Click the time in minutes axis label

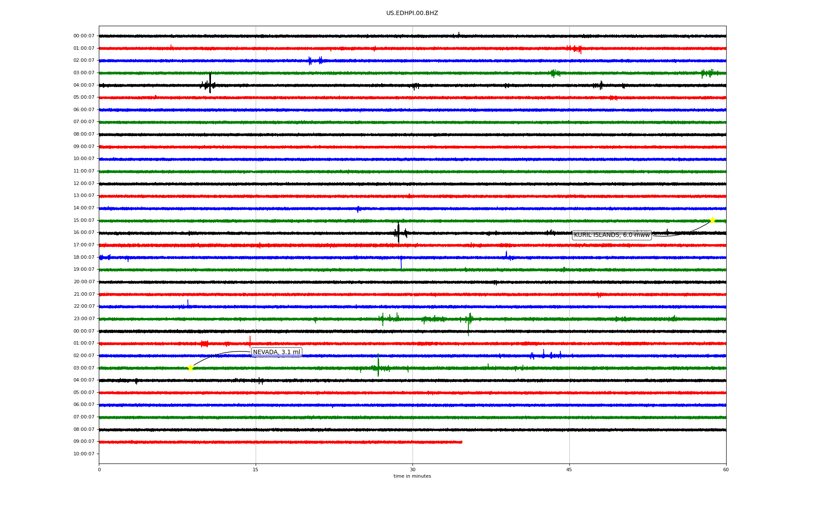click(412, 476)
